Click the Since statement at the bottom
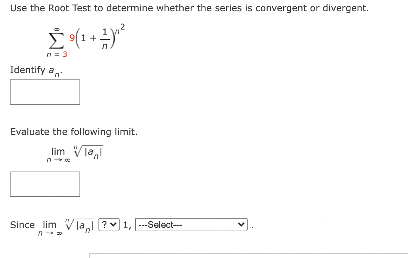Image resolution: width=408 pixels, height=258 pixels. pyautogui.click(x=22, y=225)
